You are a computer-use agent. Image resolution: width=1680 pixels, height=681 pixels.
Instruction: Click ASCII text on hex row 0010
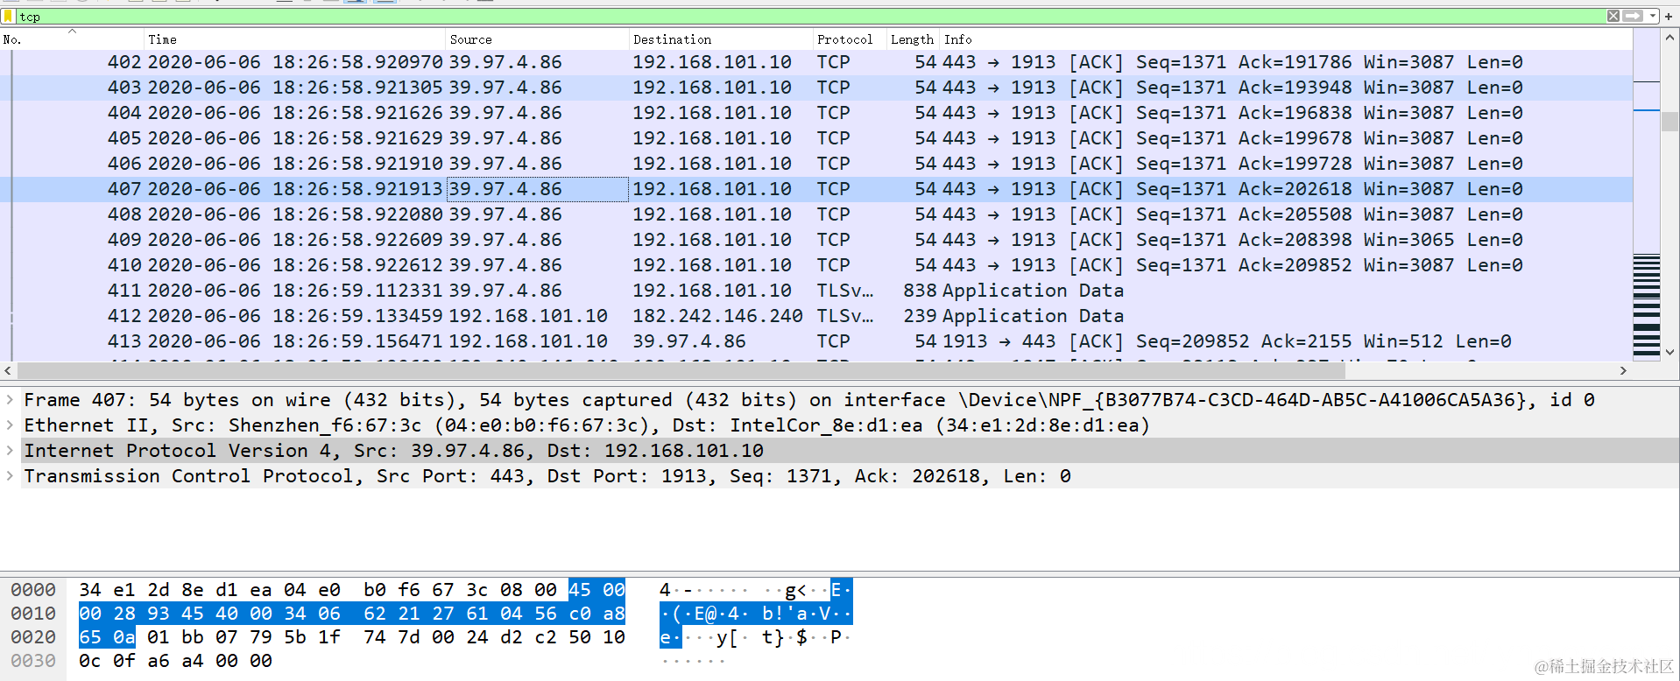click(x=755, y=614)
